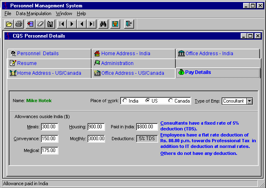This screenshot has height=188, width=266.
Task: Open the Data Manipulation menu
Action: click(x=34, y=13)
